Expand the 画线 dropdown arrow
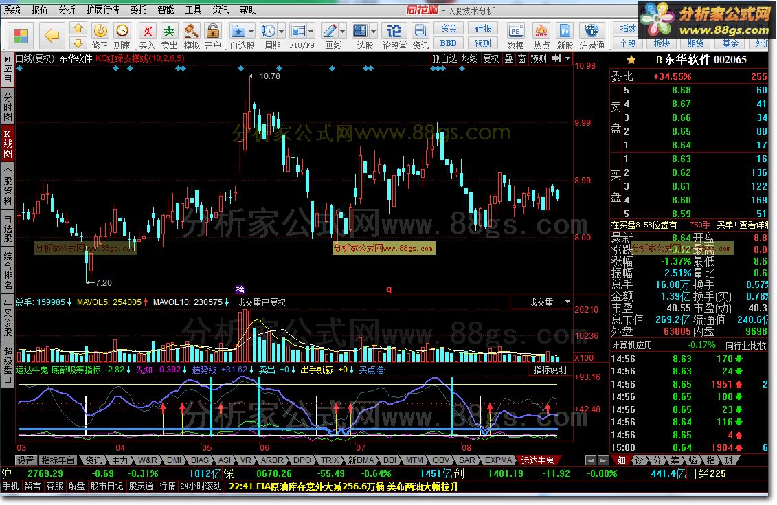The width and height of the screenshot is (777, 505). point(342,32)
